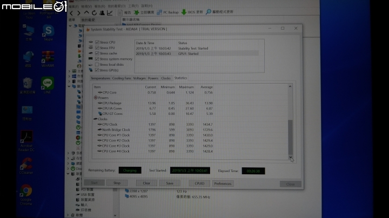Switch to the Cooling Fans tab
The height and width of the screenshot is (218, 389).
[x=122, y=78]
